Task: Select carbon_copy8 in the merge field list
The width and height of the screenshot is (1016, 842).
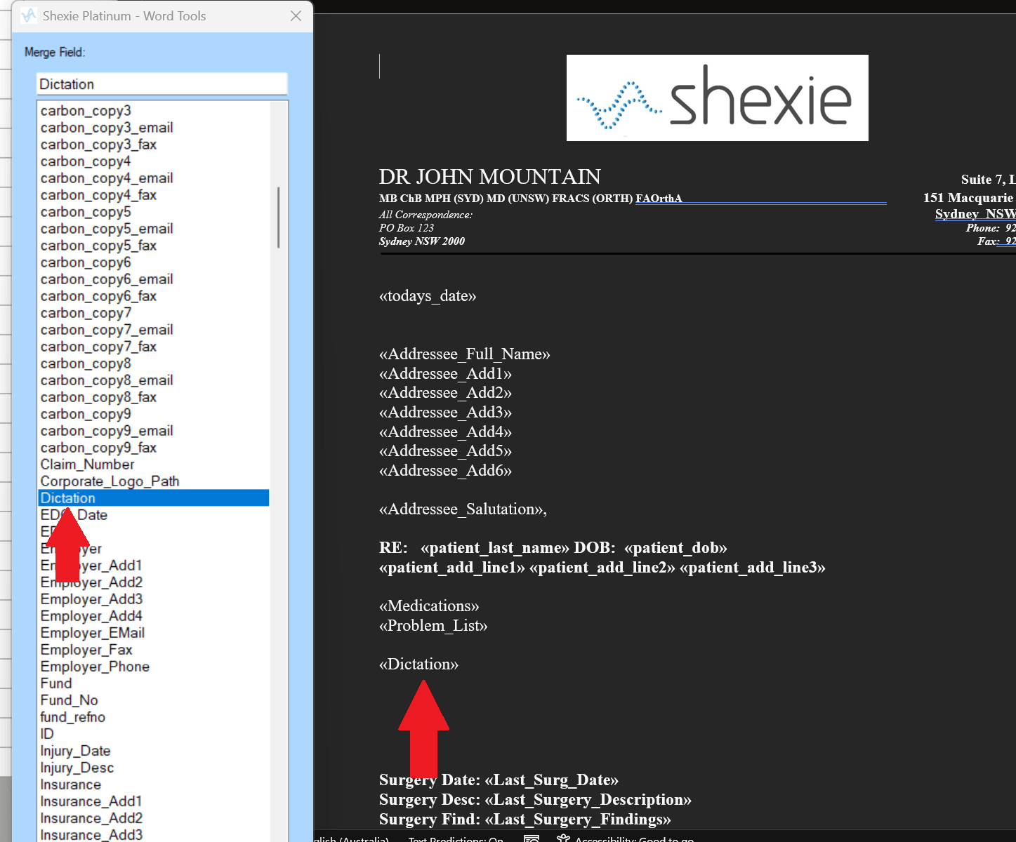Action: tap(153, 363)
